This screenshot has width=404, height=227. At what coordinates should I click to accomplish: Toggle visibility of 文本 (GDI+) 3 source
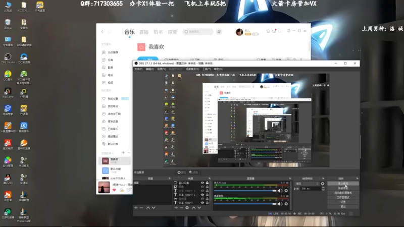click(203, 191)
